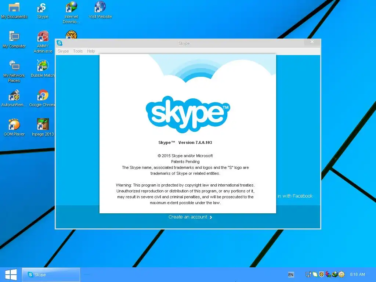Click the Create an account link
This screenshot has height=282, width=376.
pyautogui.click(x=191, y=217)
